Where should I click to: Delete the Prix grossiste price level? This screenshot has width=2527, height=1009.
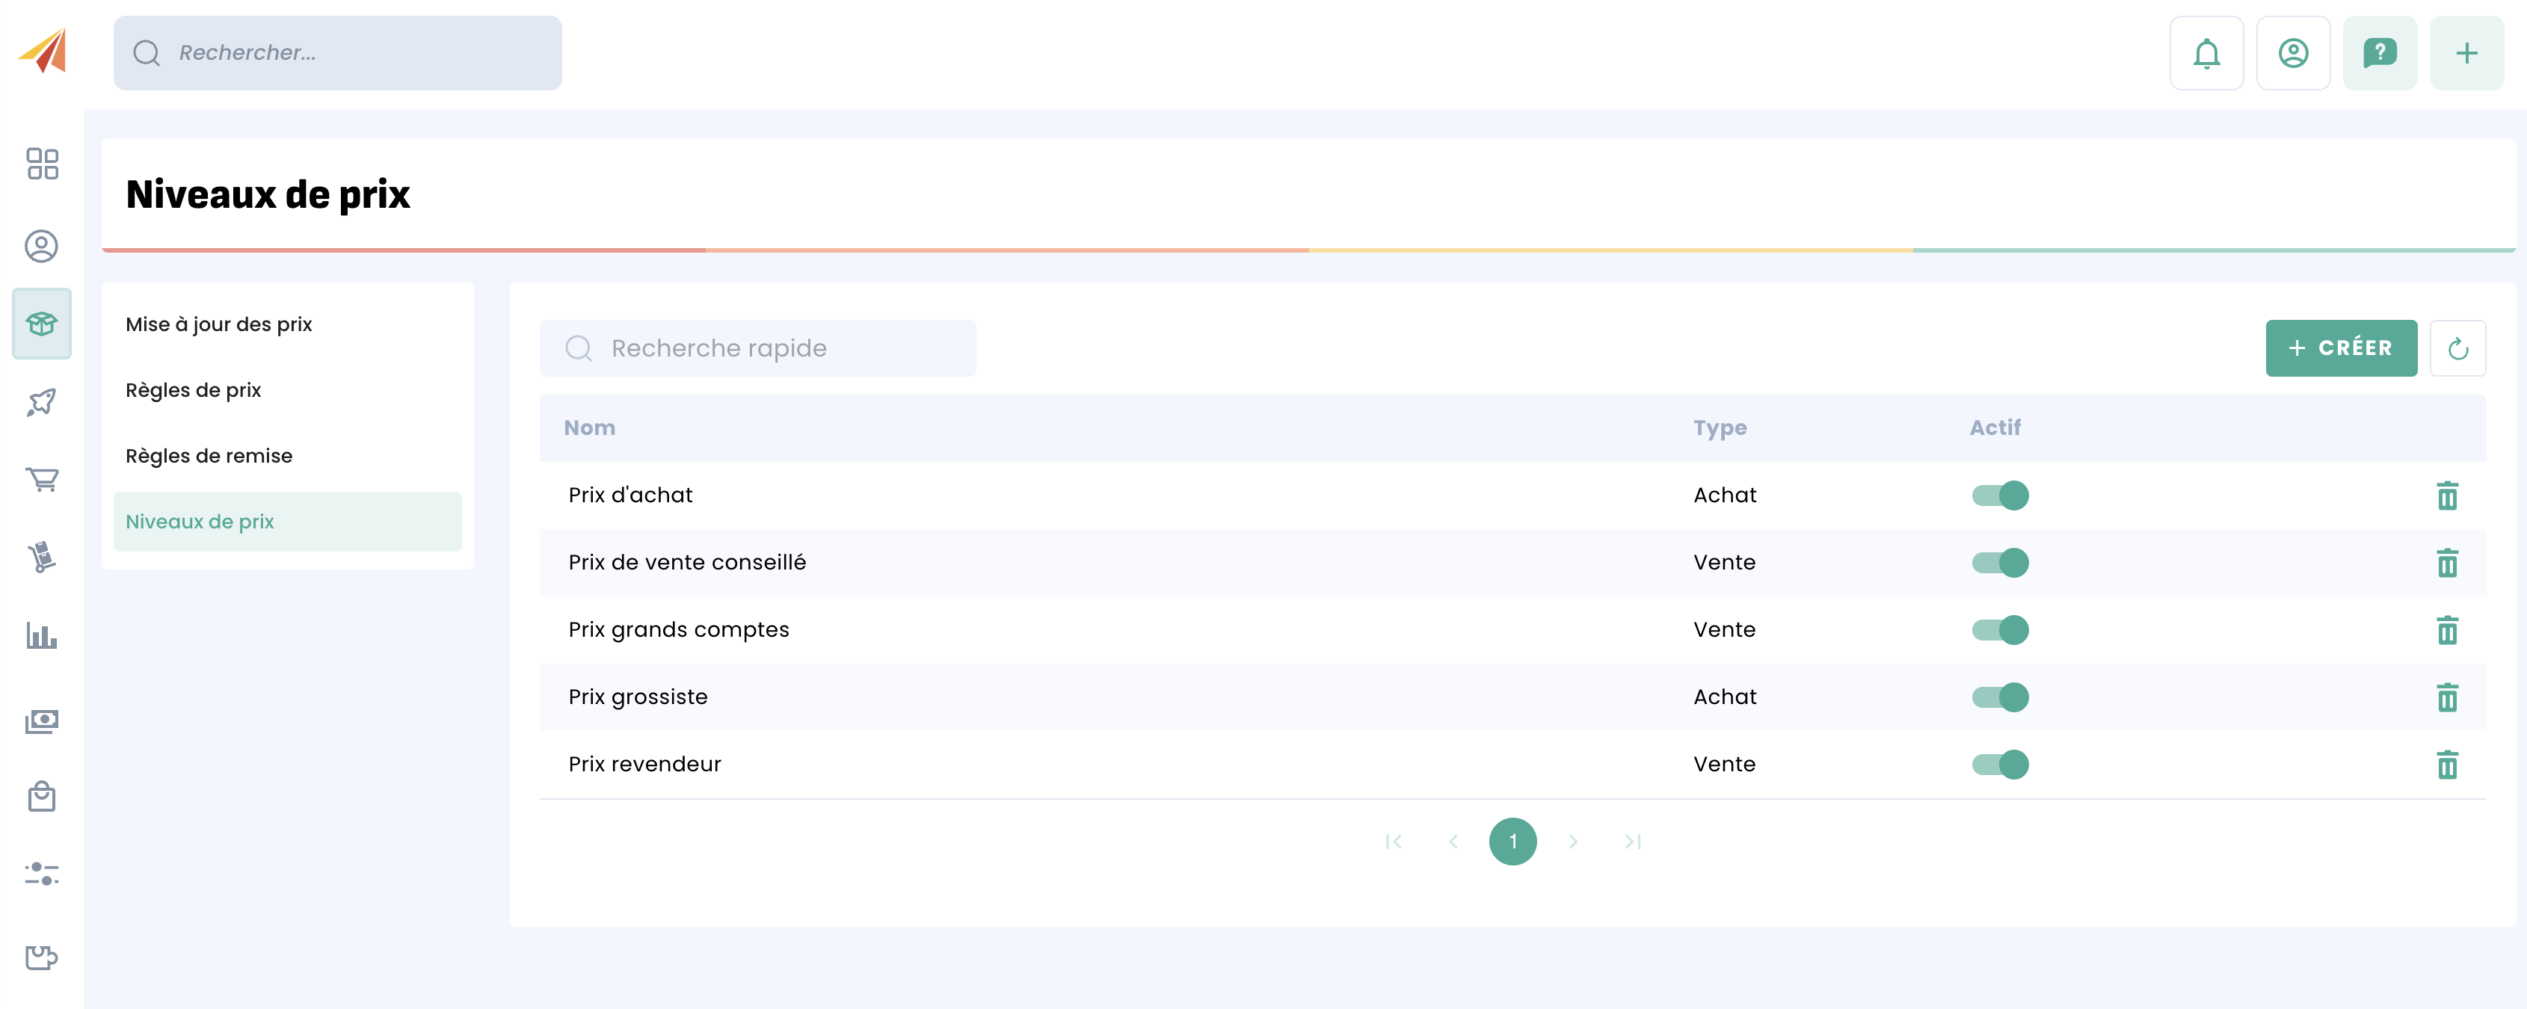(x=2446, y=697)
